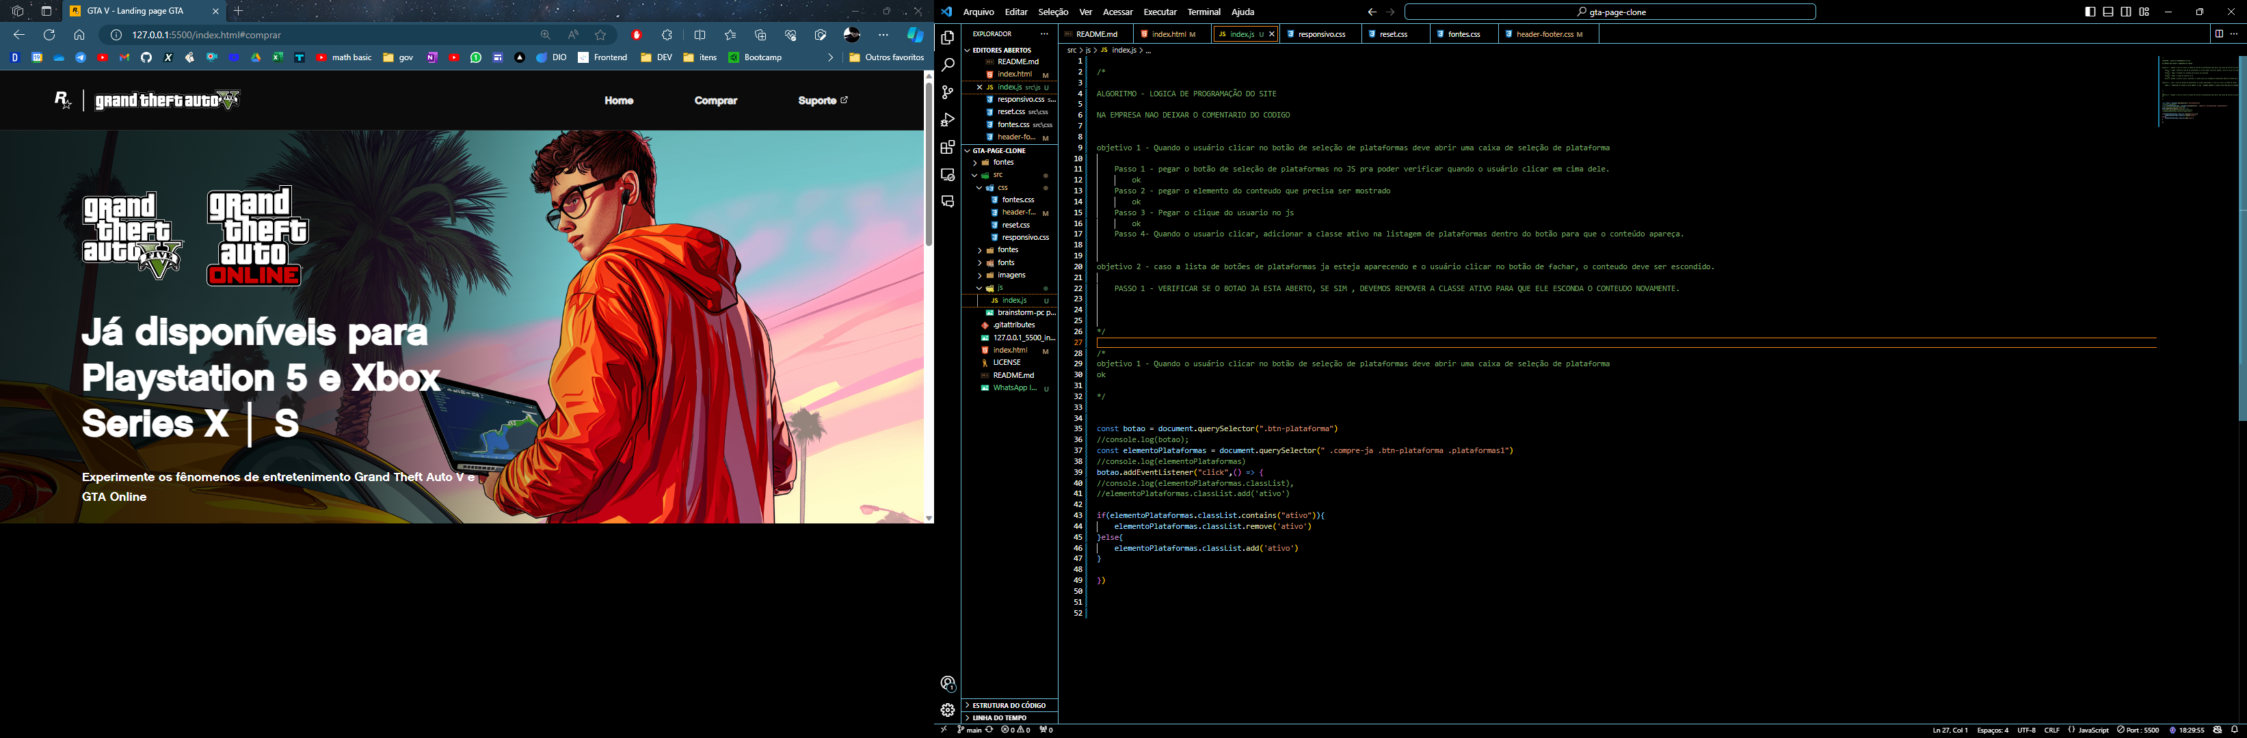Open the Edge profile avatar
Image resolution: width=2247 pixels, height=738 pixels.
tap(852, 35)
